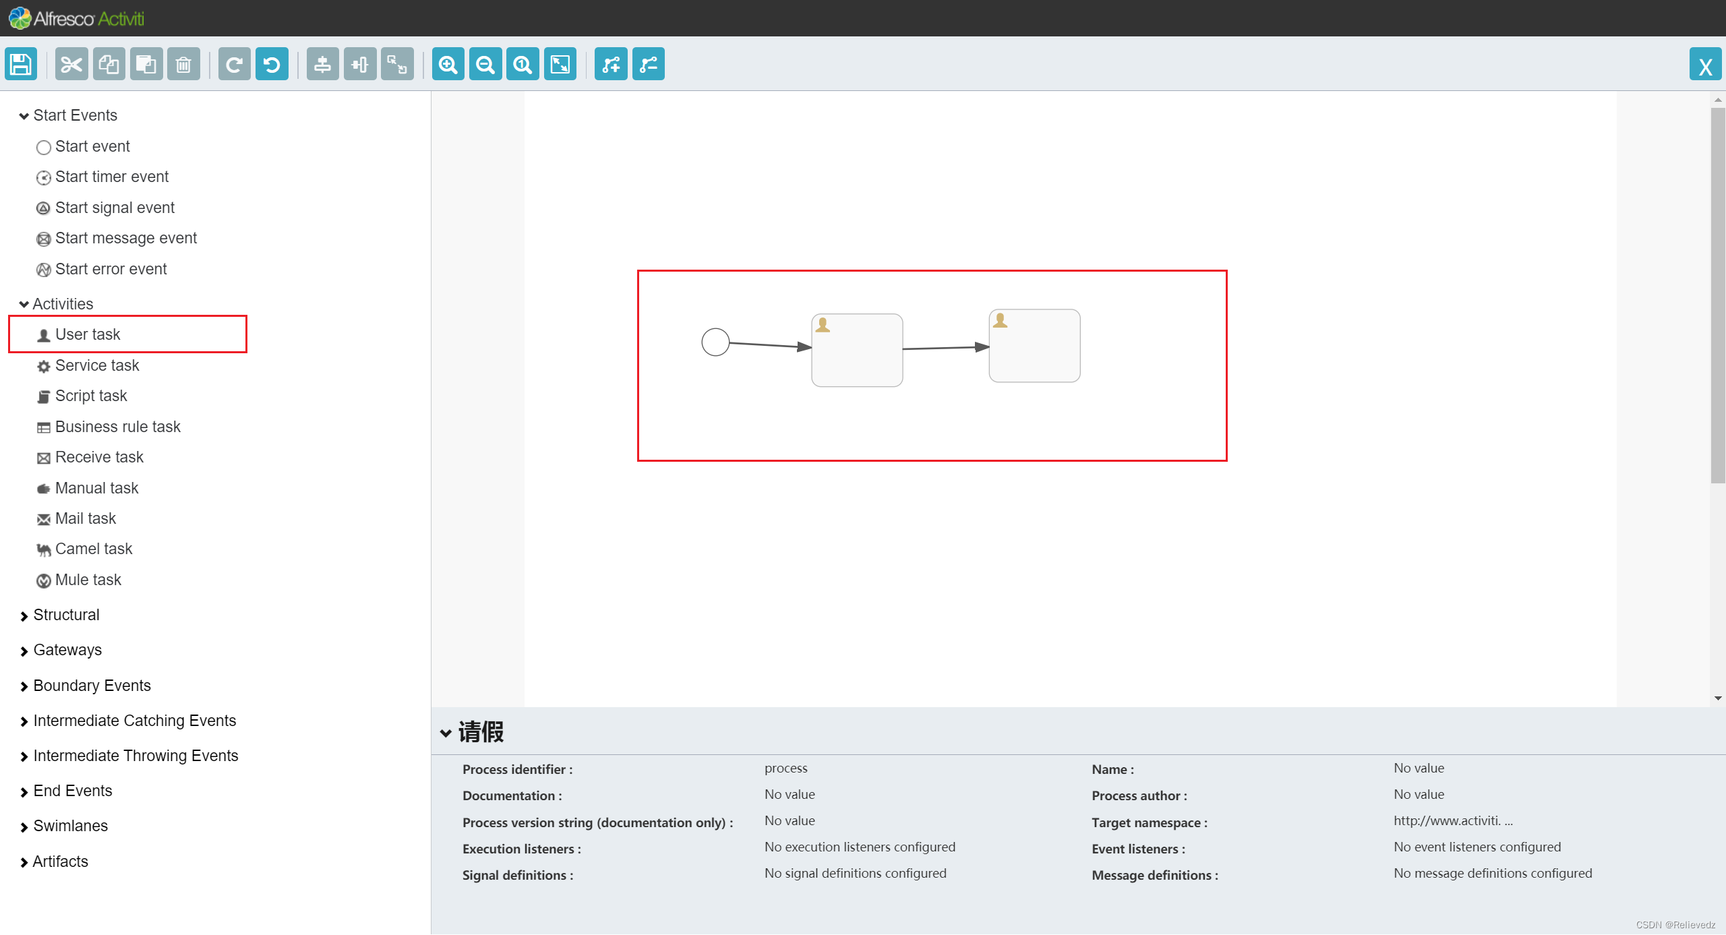Viewport: 1726px width, 935px height.
Task: Click the Undo arrow icon
Action: pos(272,65)
